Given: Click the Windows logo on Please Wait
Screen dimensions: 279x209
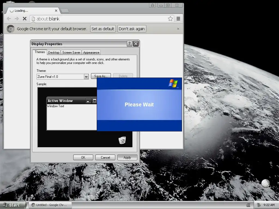Looking at the screenshot, I should point(173,83).
